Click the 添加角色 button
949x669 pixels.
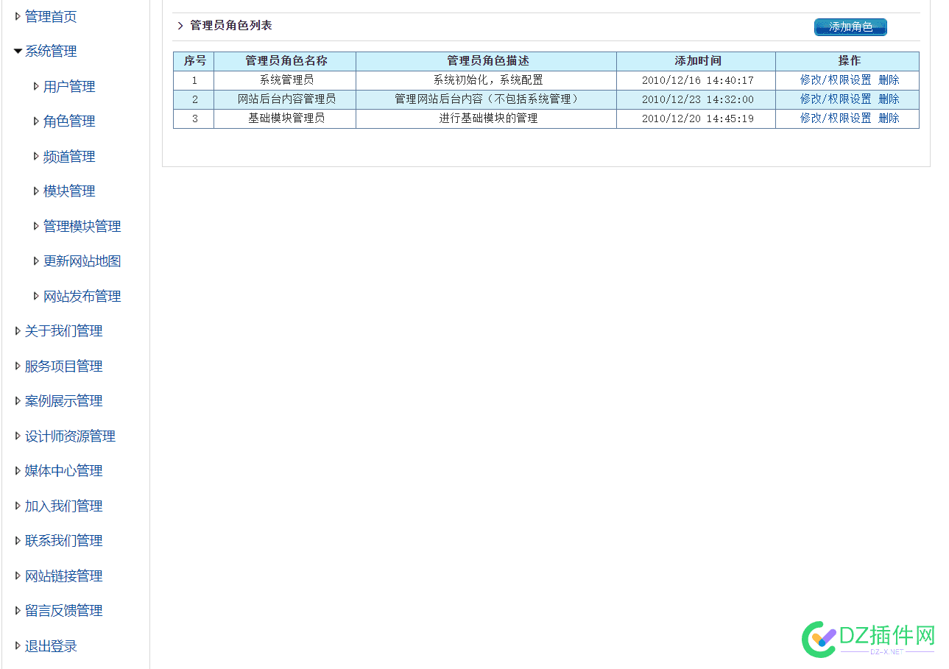click(850, 27)
